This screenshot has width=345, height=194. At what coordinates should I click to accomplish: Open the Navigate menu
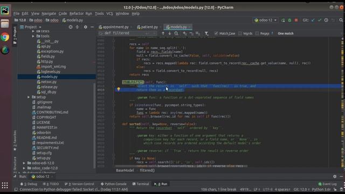[49, 13]
